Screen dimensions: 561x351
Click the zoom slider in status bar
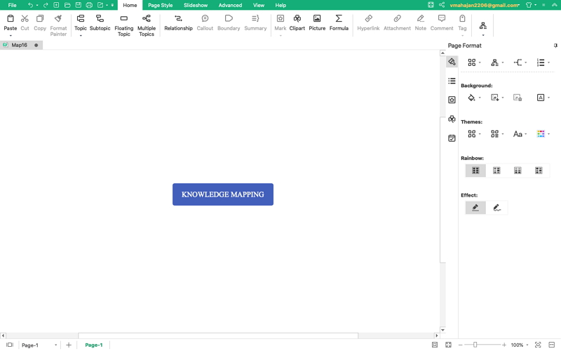[x=475, y=345]
